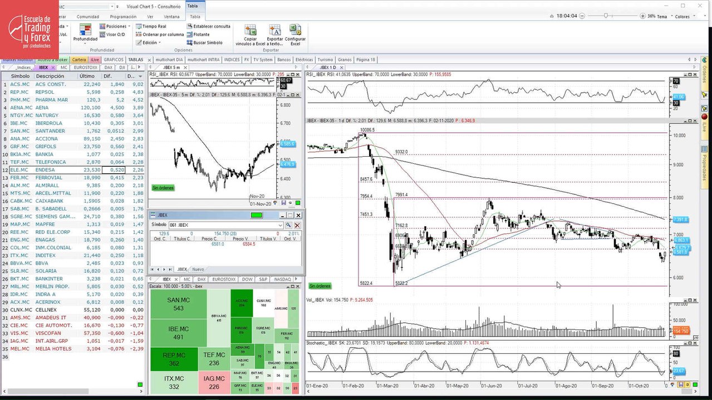Open the Símbolo combo box dropdown arrow
This screenshot has height=400, width=712.
[280, 225]
